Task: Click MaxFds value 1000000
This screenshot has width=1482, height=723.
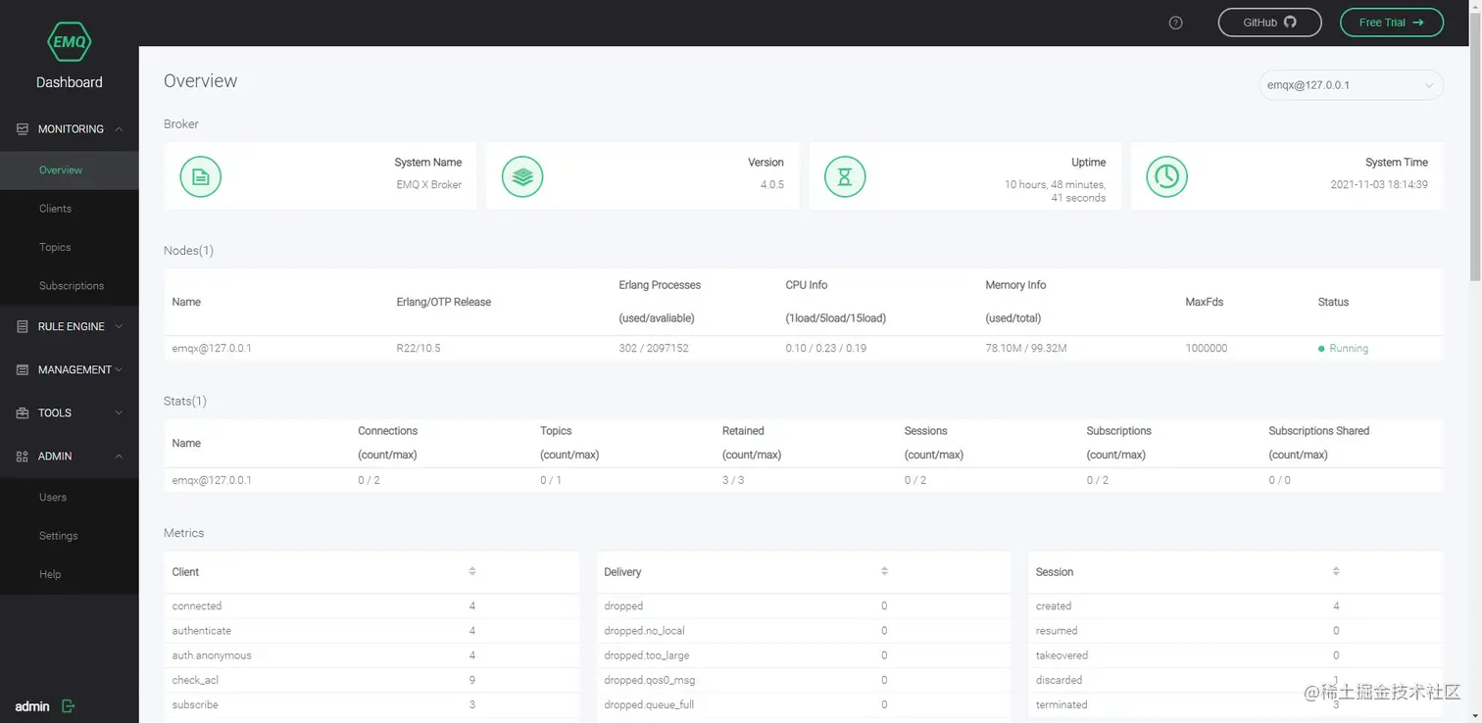Action: tap(1207, 349)
